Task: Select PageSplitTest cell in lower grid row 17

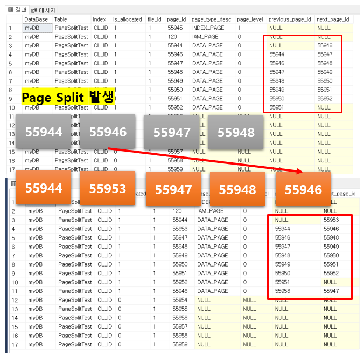Action: [75, 345]
